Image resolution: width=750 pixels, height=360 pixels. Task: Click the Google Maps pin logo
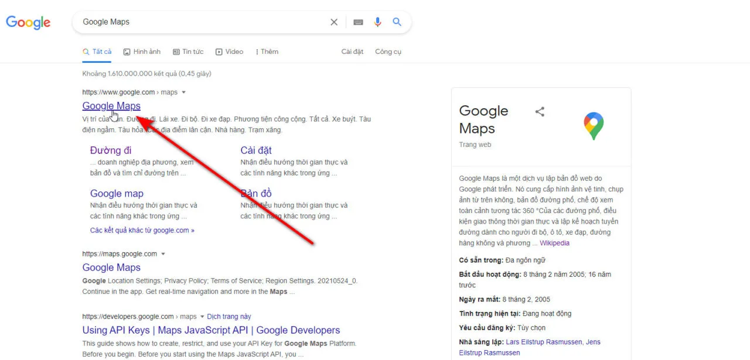point(594,126)
